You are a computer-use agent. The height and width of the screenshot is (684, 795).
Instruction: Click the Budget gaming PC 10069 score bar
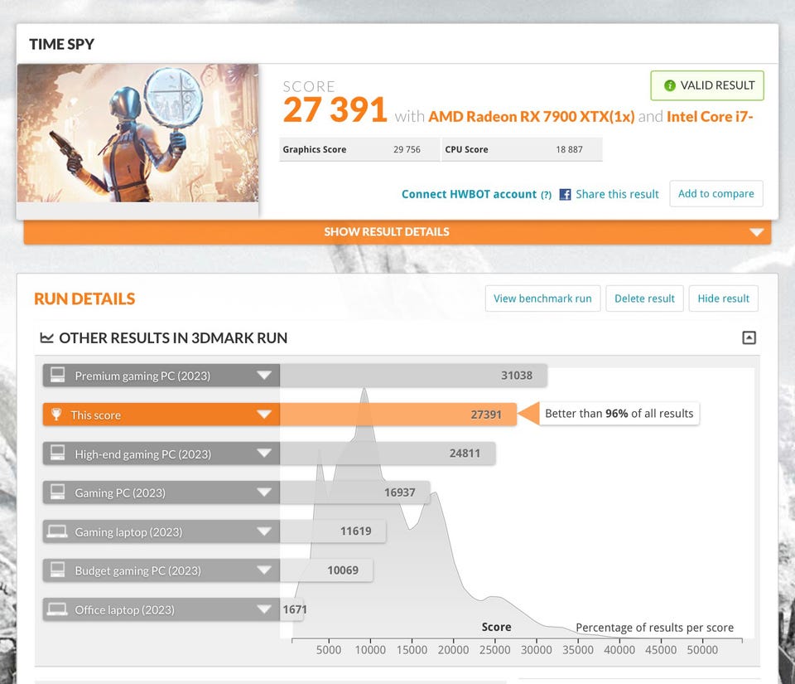[326, 570]
